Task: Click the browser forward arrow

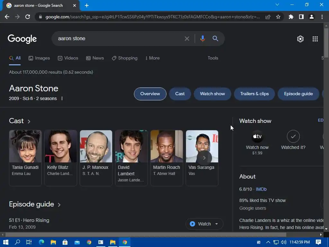Action: (17, 17)
